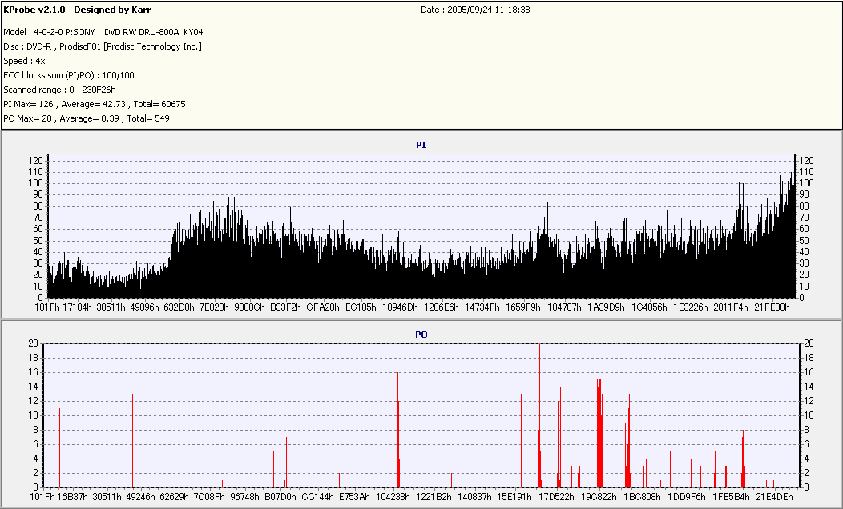Click the 120 value on PI left axis

(x=34, y=161)
